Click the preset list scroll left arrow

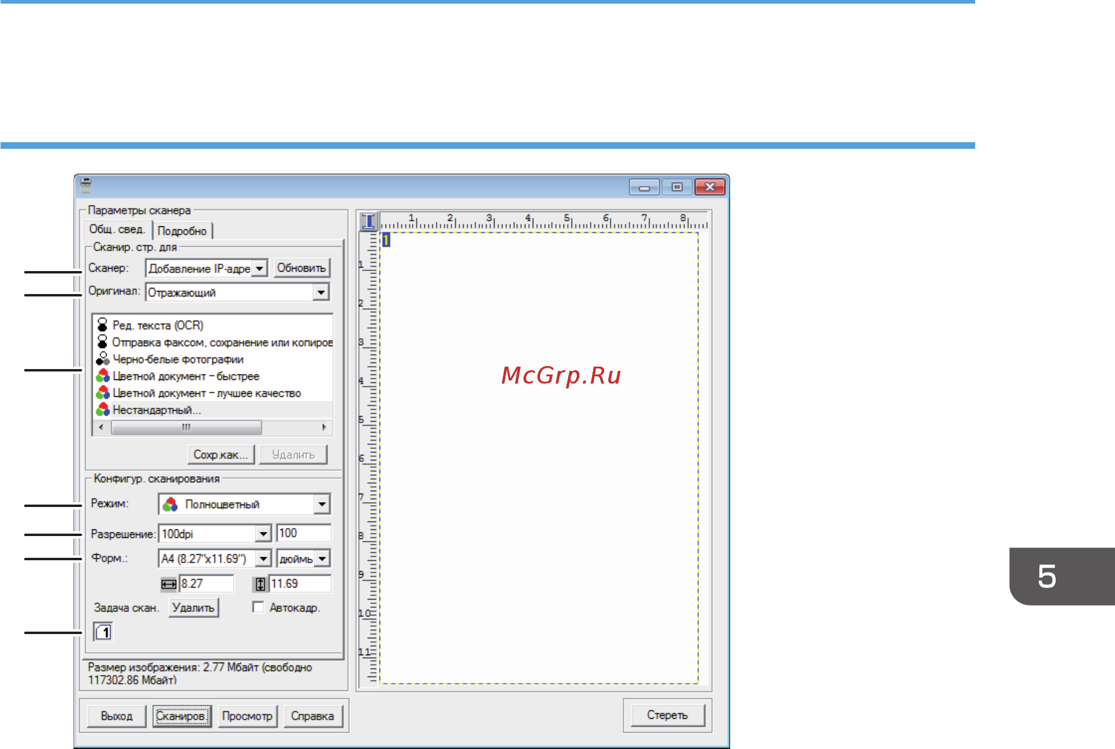(100, 427)
